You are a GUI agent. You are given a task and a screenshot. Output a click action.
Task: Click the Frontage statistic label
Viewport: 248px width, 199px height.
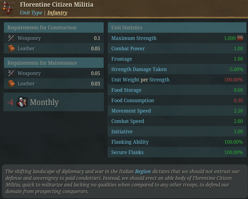121,59
